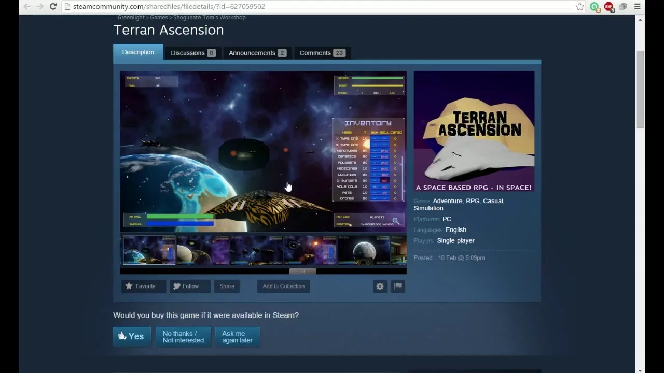This screenshot has height=373, width=664.
Task: Click the browser back arrow
Action: pyautogui.click(x=26, y=6)
